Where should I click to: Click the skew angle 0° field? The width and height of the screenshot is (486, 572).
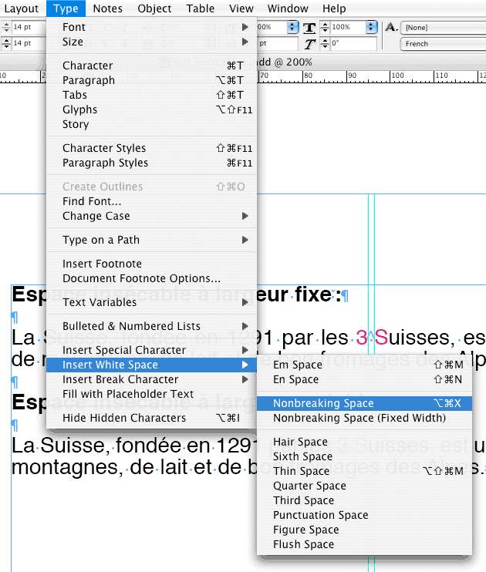tap(353, 43)
